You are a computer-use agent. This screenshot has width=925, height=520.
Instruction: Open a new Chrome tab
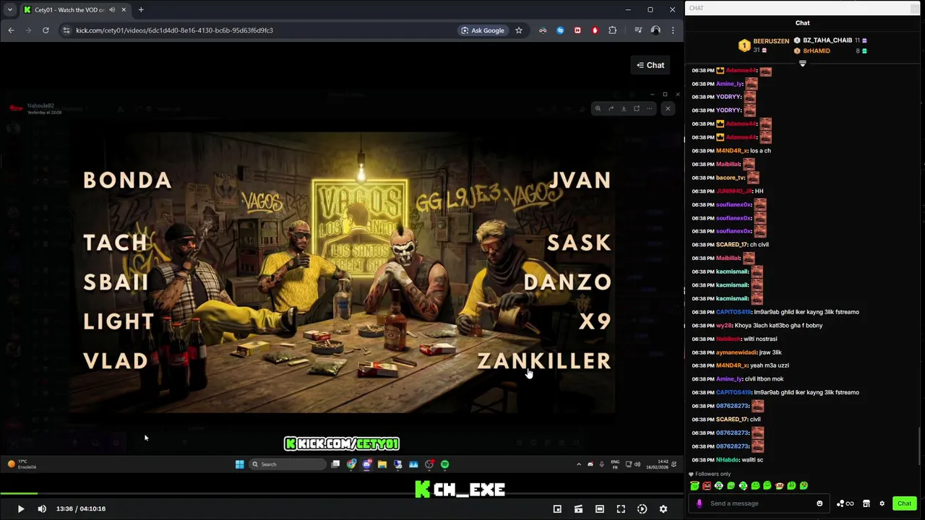(141, 9)
